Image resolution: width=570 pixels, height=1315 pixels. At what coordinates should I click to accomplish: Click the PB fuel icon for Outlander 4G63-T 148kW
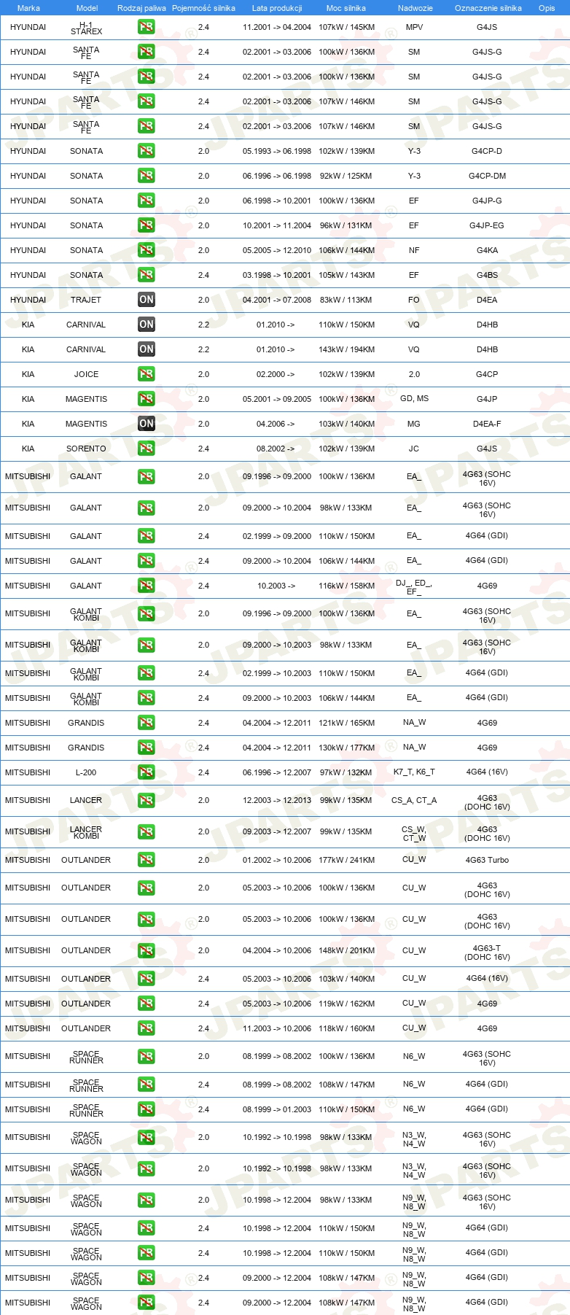[146, 950]
